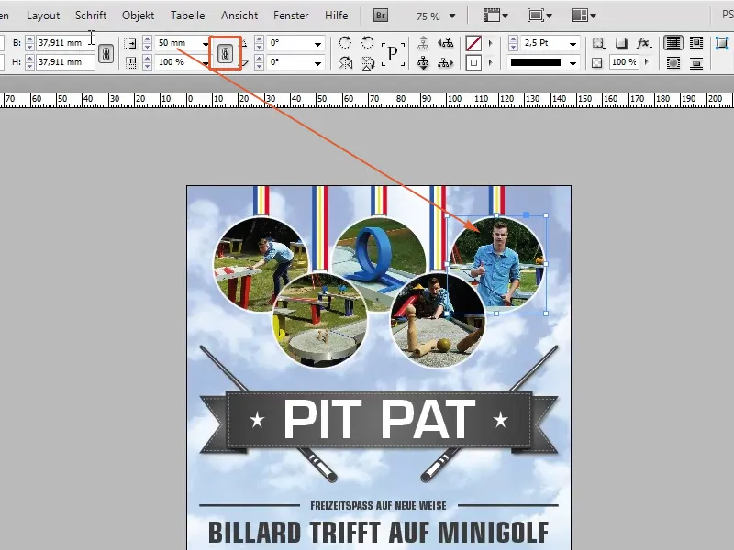Click the shear angle stepper arrows
The width and height of the screenshot is (734, 550).
point(259,62)
